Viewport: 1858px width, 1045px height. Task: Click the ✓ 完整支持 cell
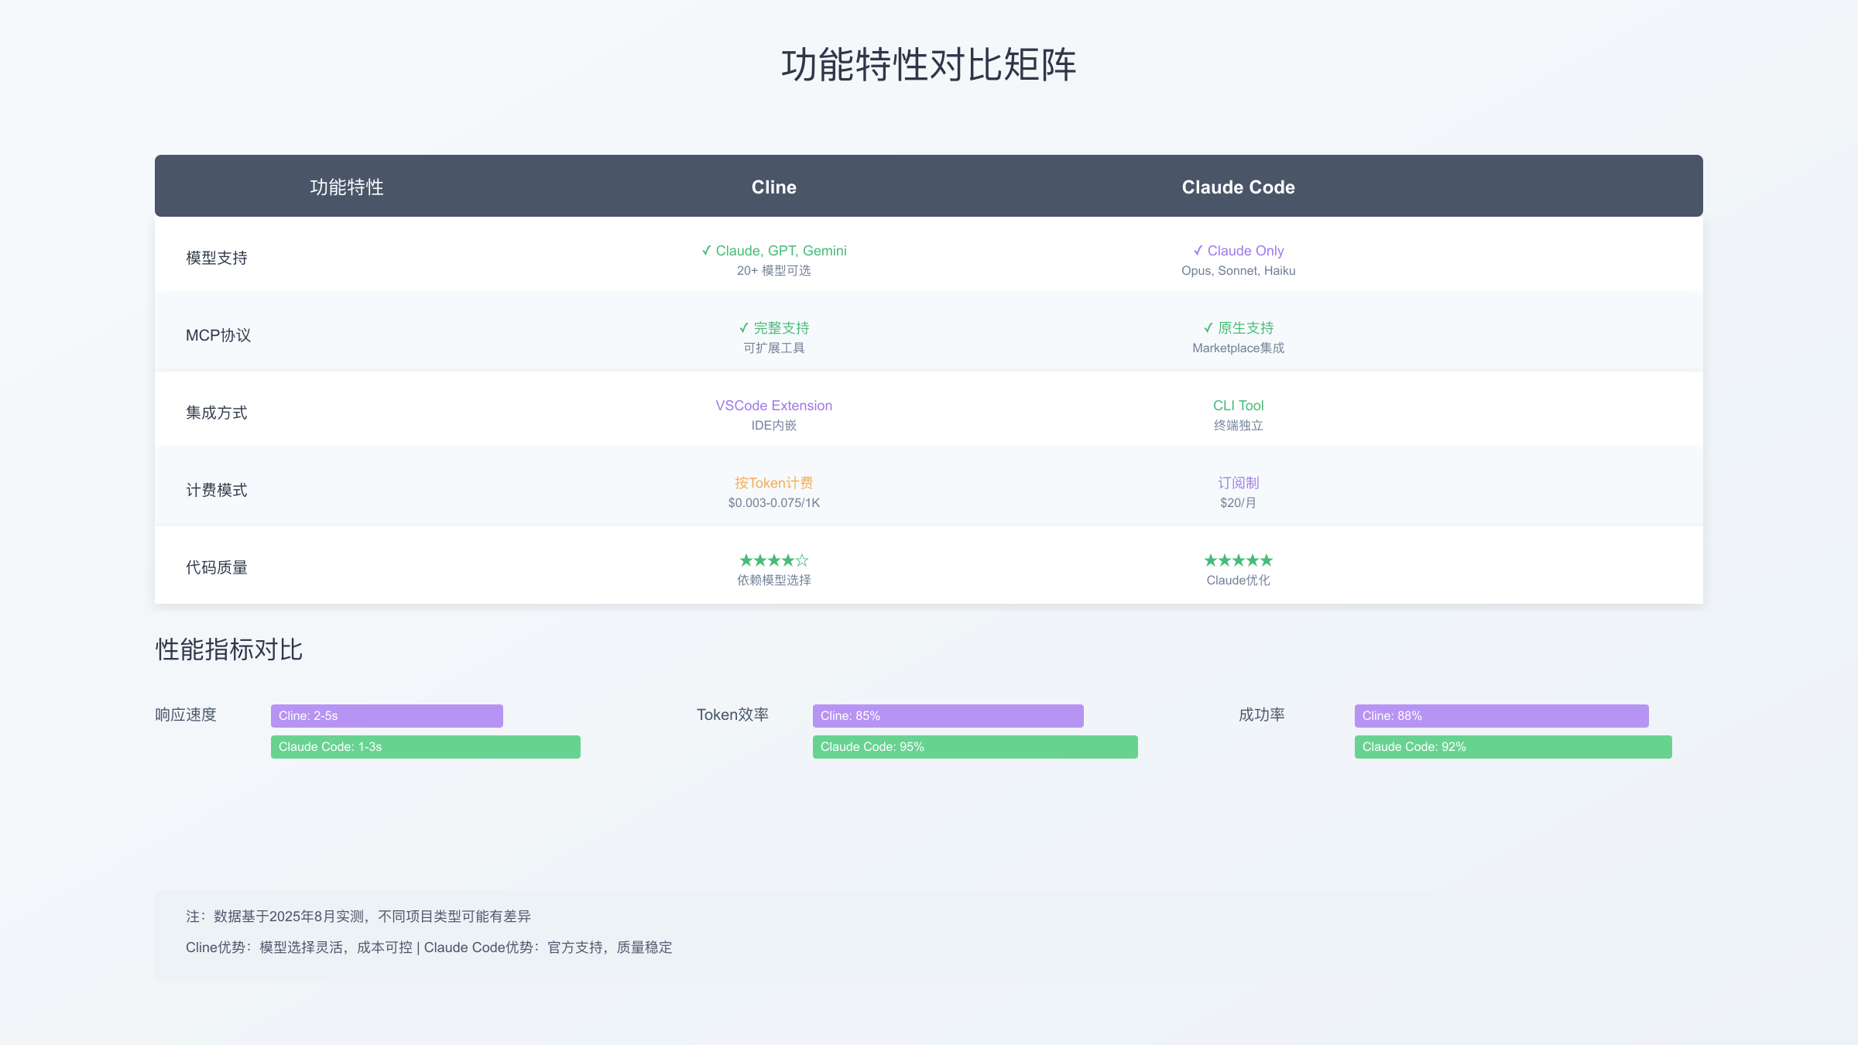pos(774,328)
